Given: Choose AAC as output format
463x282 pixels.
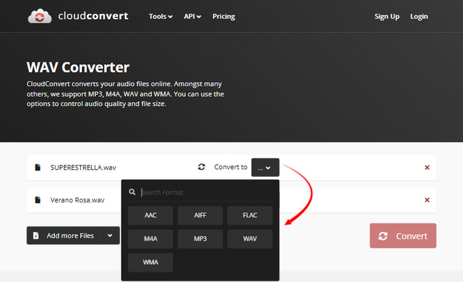Looking at the screenshot, I should point(150,215).
